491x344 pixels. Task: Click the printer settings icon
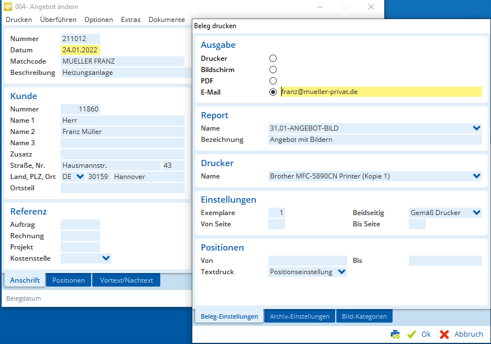(x=395, y=334)
